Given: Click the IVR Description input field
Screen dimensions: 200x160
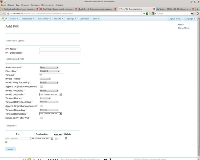Looking at the screenshot, I should pyautogui.click(x=60, y=53).
